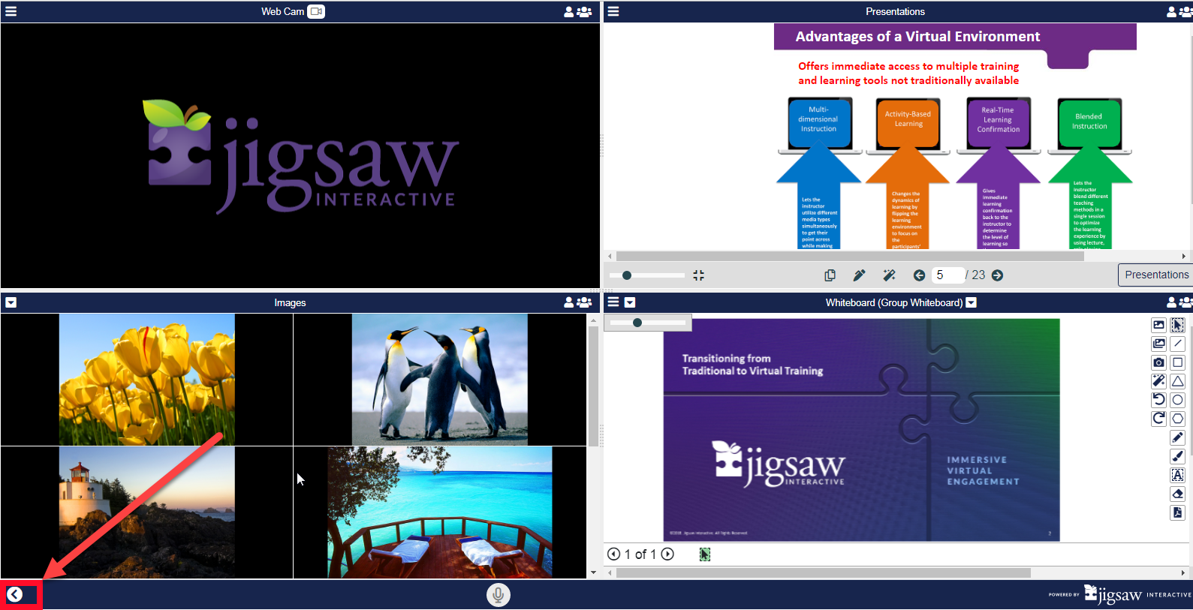The image size is (1193, 610).
Task: Open the Web Cam panel hamburger menu
Action: pos(11,11)
